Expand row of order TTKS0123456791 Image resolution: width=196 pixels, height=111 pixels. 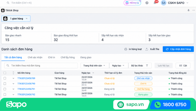[x=13, y=89]
